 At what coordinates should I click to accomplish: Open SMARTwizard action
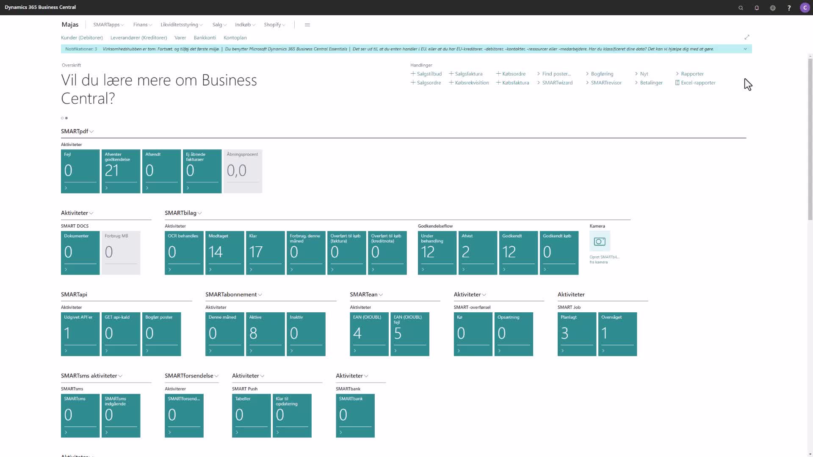(x=555, y=83)
